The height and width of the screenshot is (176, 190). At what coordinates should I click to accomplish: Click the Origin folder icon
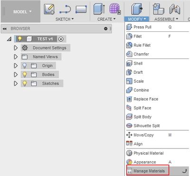tap(34, 66)
